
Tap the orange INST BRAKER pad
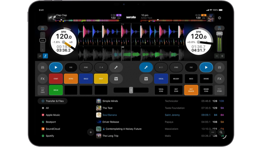pos(191,90)
